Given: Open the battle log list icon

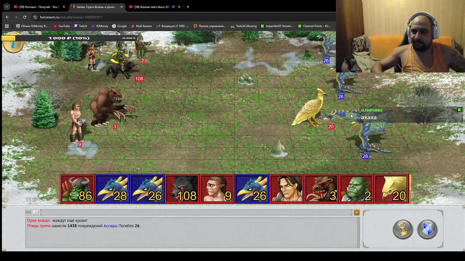Looking at the screenshot, I should pyautogui.click(x=28, y=212).
